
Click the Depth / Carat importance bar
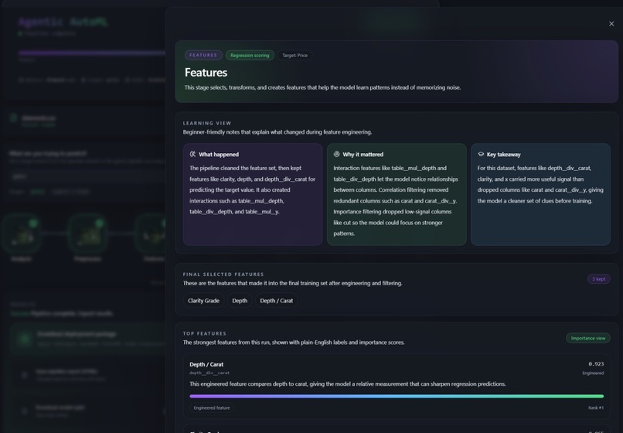pyautogui.click(x=397, y=396)
